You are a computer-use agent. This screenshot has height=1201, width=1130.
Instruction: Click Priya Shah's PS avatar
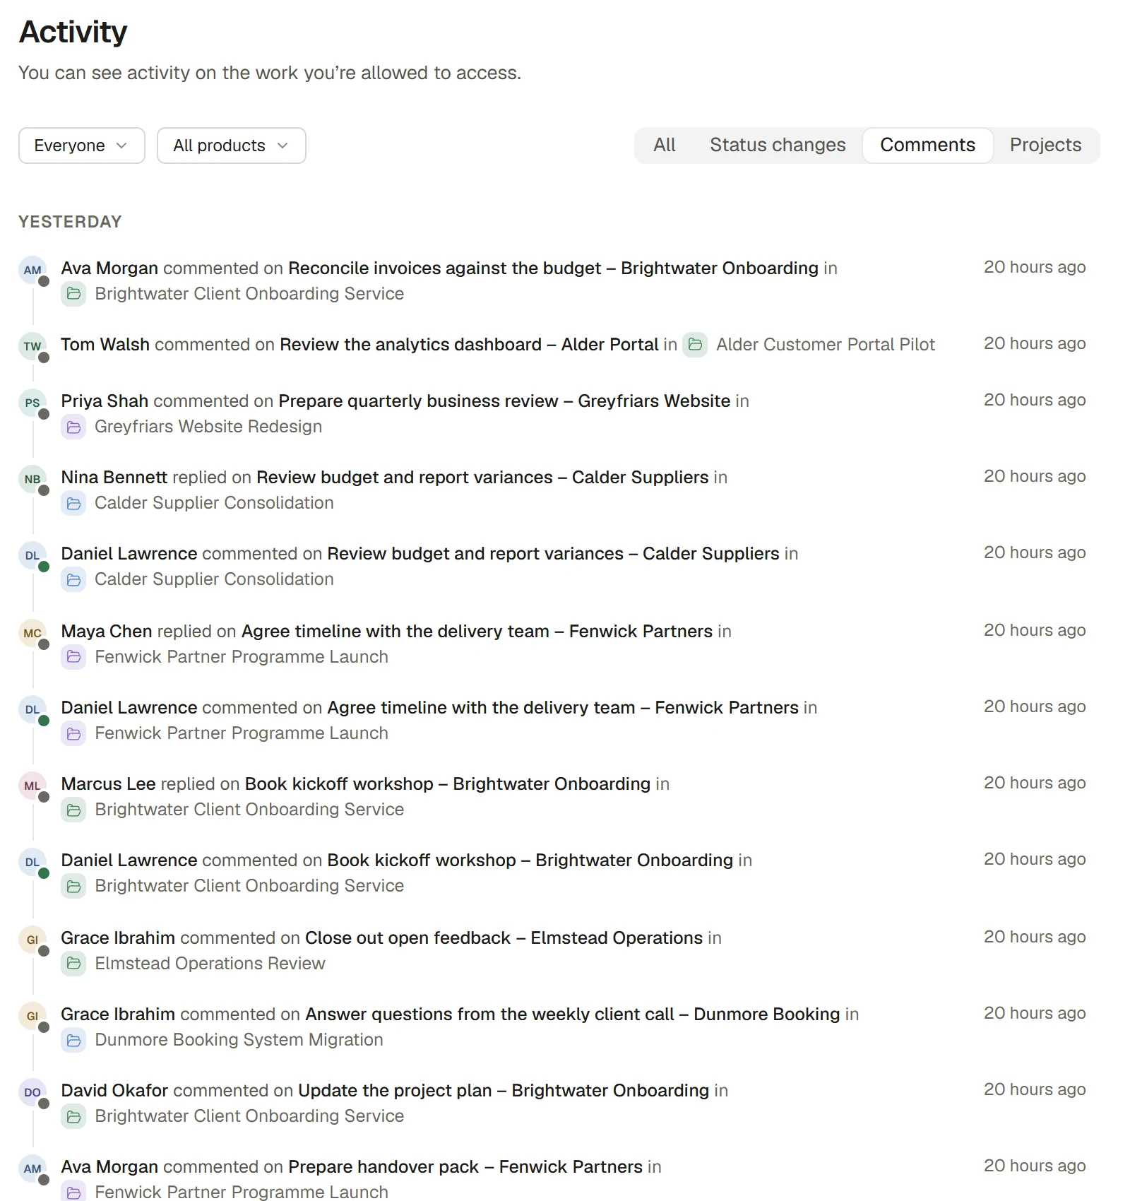click(x=32, y=403)
